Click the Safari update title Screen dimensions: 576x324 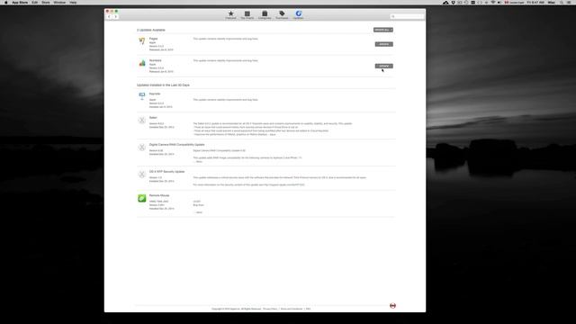pos(153,118)
